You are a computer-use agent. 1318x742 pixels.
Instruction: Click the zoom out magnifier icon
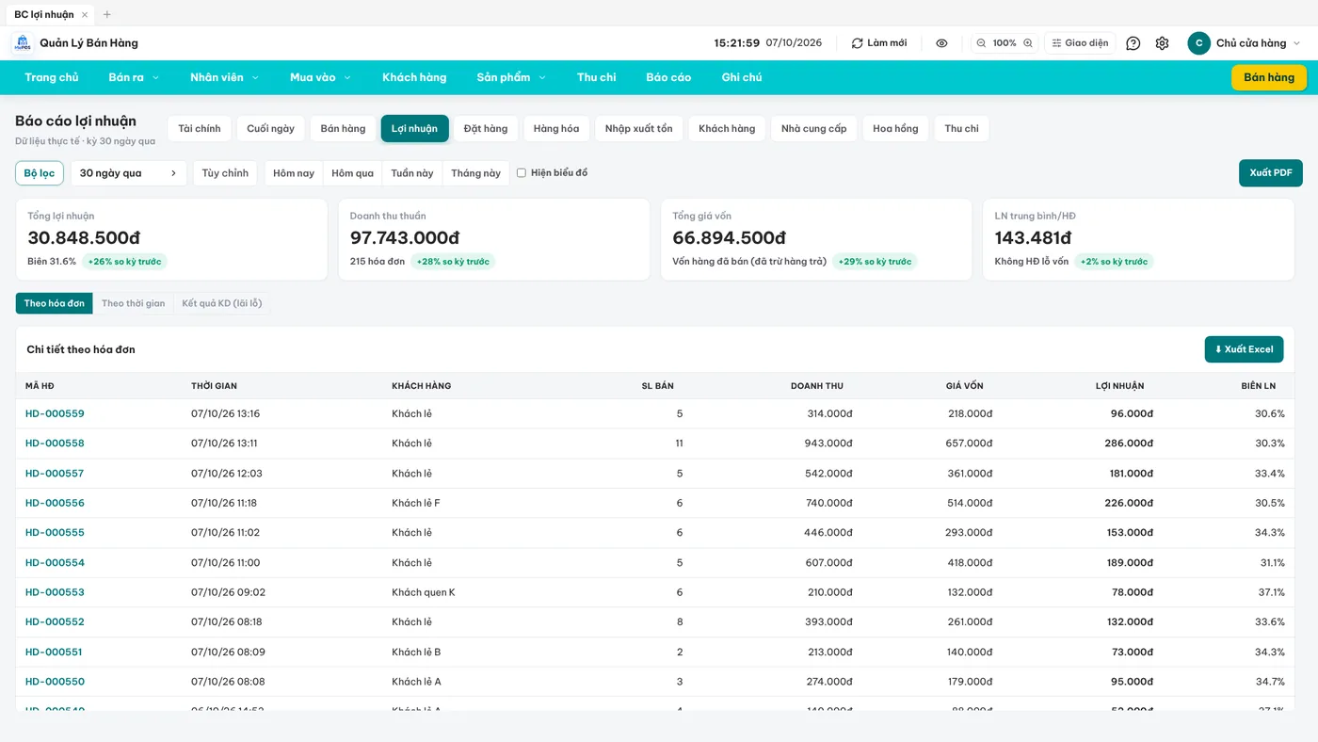tap(981, 43)
